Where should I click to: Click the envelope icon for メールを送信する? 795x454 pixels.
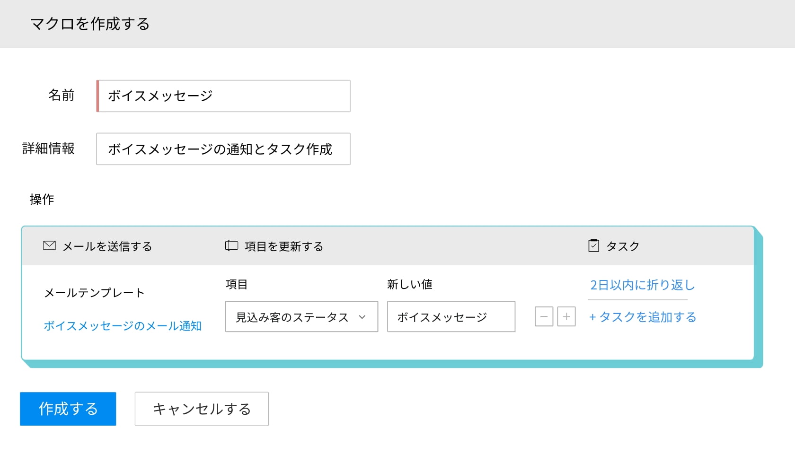[x=49, y=245]
